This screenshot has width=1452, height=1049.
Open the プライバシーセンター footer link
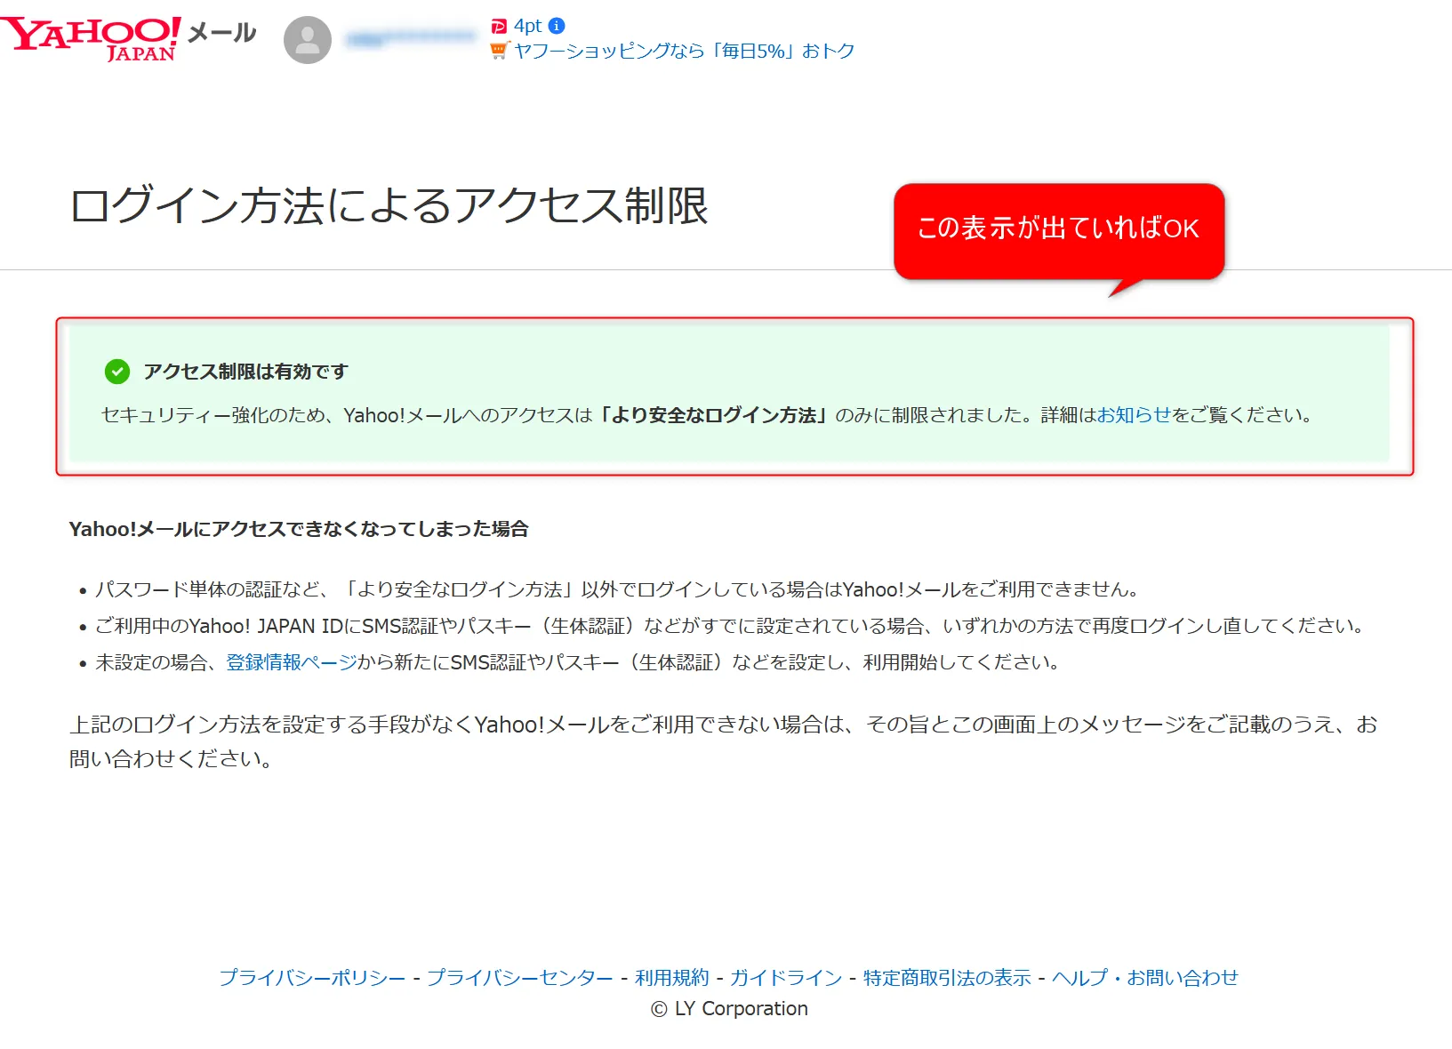pyautogui.click(x=520, y=978)
